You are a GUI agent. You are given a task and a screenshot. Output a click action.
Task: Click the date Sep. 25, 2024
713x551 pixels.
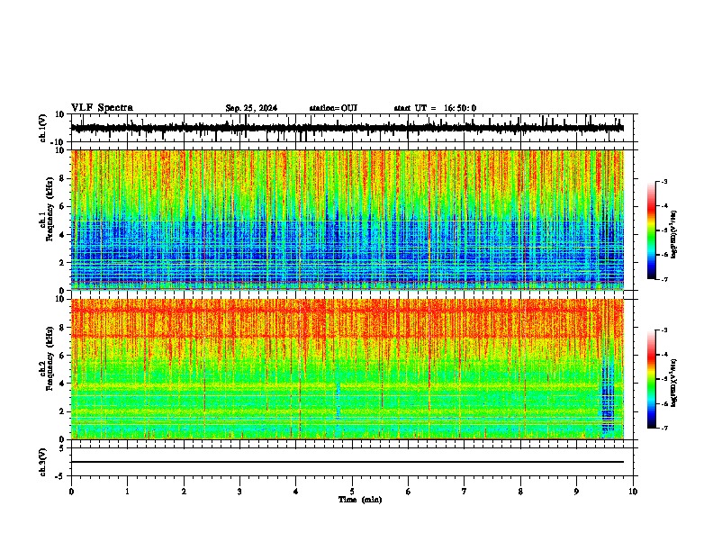(251, 108)
